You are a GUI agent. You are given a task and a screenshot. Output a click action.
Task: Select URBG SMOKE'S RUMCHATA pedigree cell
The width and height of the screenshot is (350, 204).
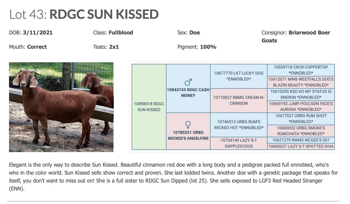[301, 131]
